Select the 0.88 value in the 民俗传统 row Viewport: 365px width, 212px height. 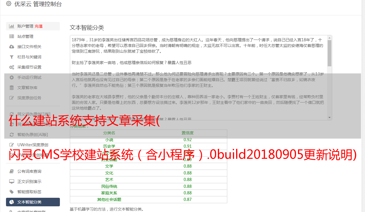(x=188, y=186)
